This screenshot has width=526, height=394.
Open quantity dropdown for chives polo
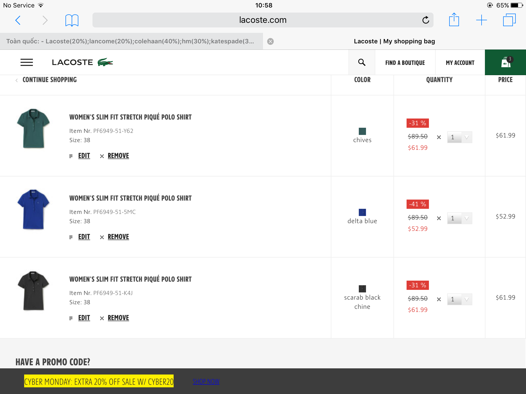click(459, 137)
